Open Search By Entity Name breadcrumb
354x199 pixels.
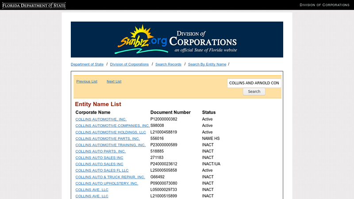[207, 64]
